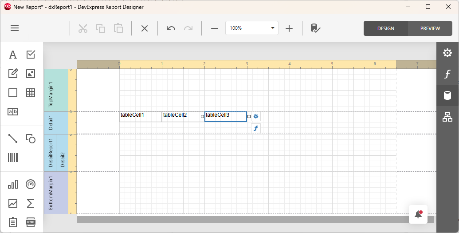
Task: Select the Detail2 band header
Action: pyautogui.click(x=63, y=153)
